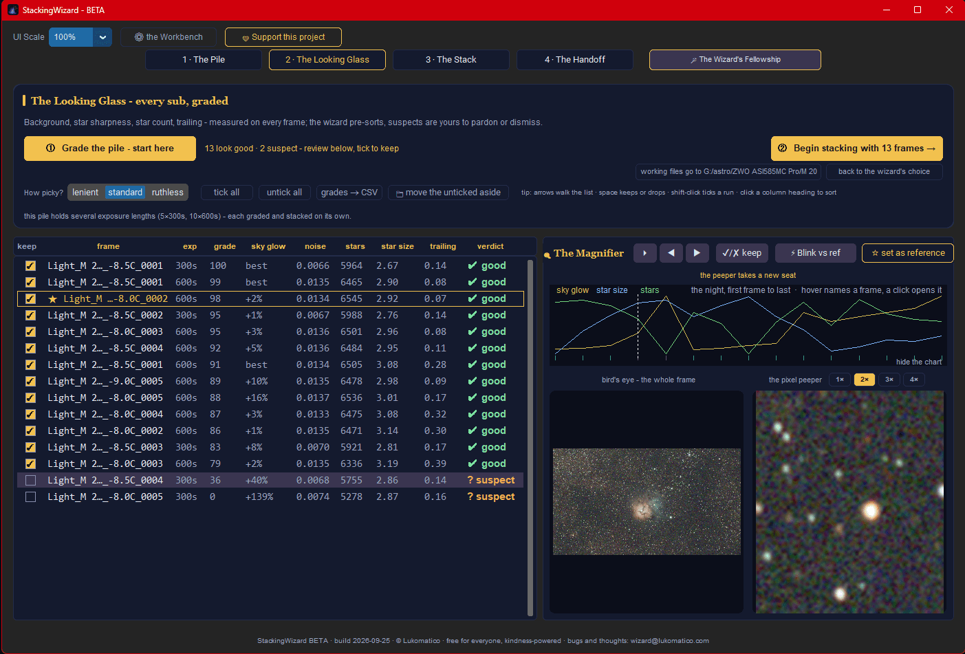Image resolution: width=965 pixels, height=654 pixels.
Task: Switch to 'The Pile' tab
Action: pos(204,60)
